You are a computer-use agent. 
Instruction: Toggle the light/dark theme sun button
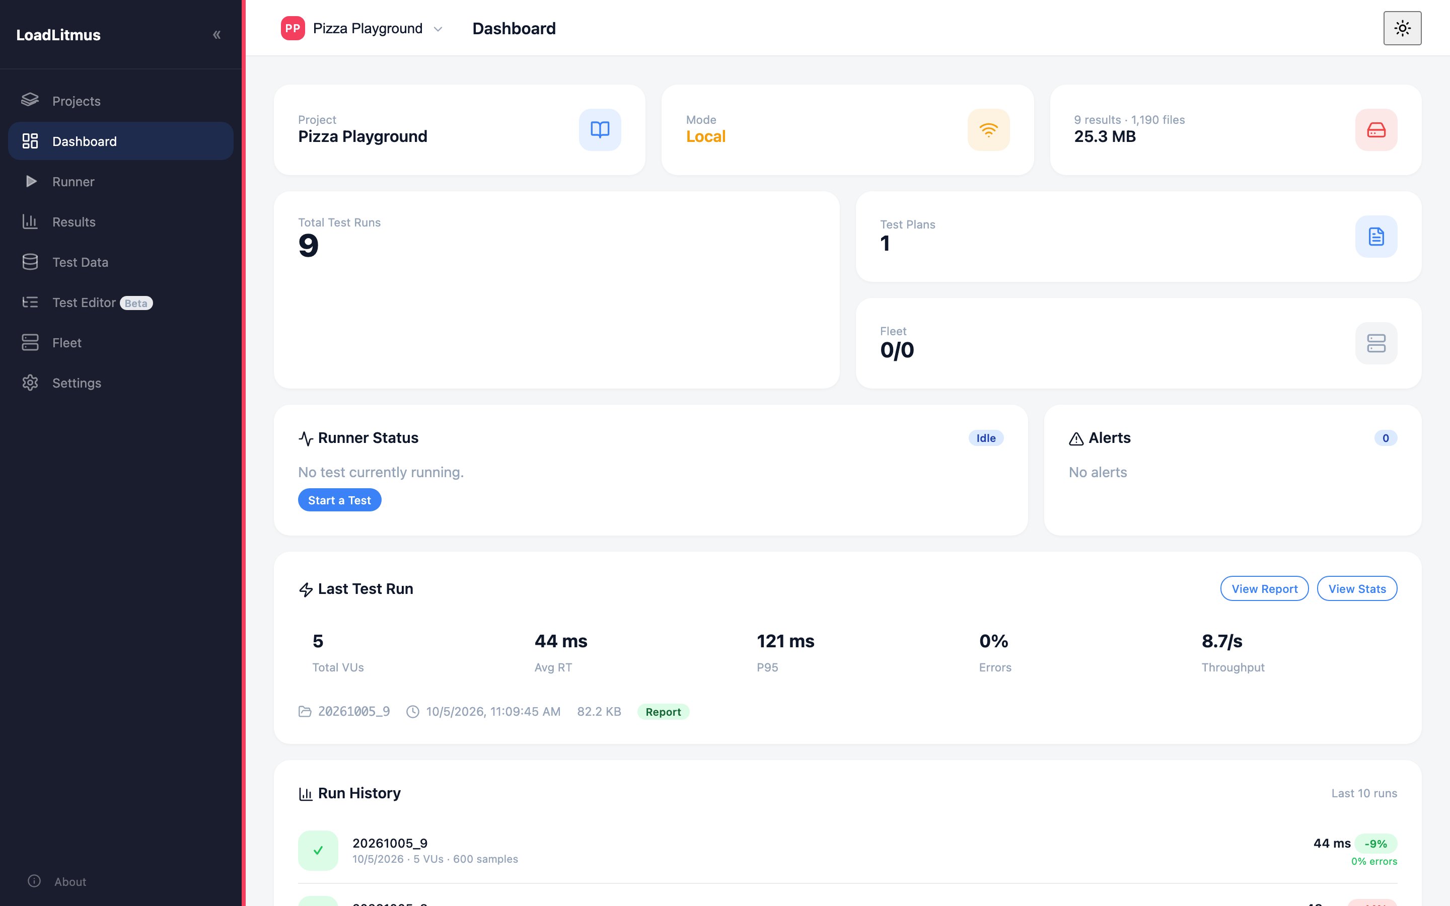tap(1402, 28)
